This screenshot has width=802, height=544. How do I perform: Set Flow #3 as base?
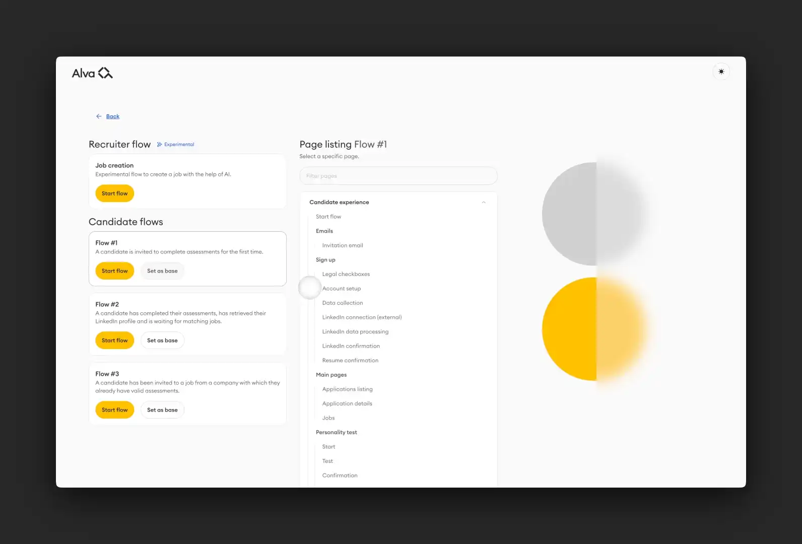click(x=162, y=410)
